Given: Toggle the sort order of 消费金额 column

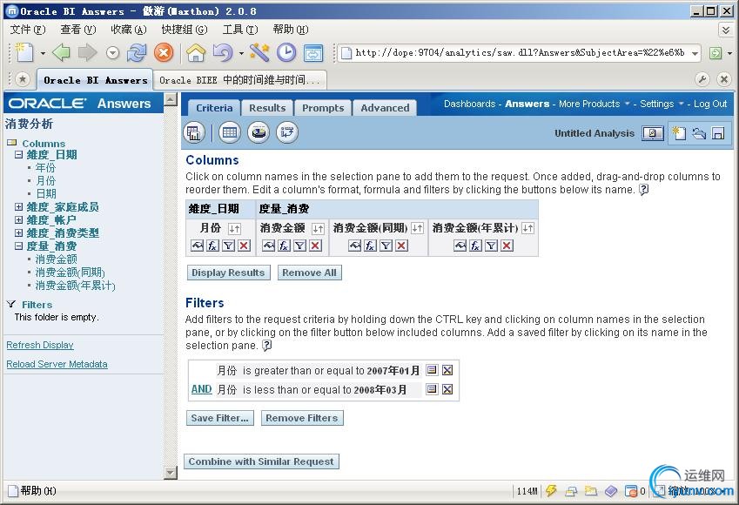Looking at the screenshot, I should [318, 229].
